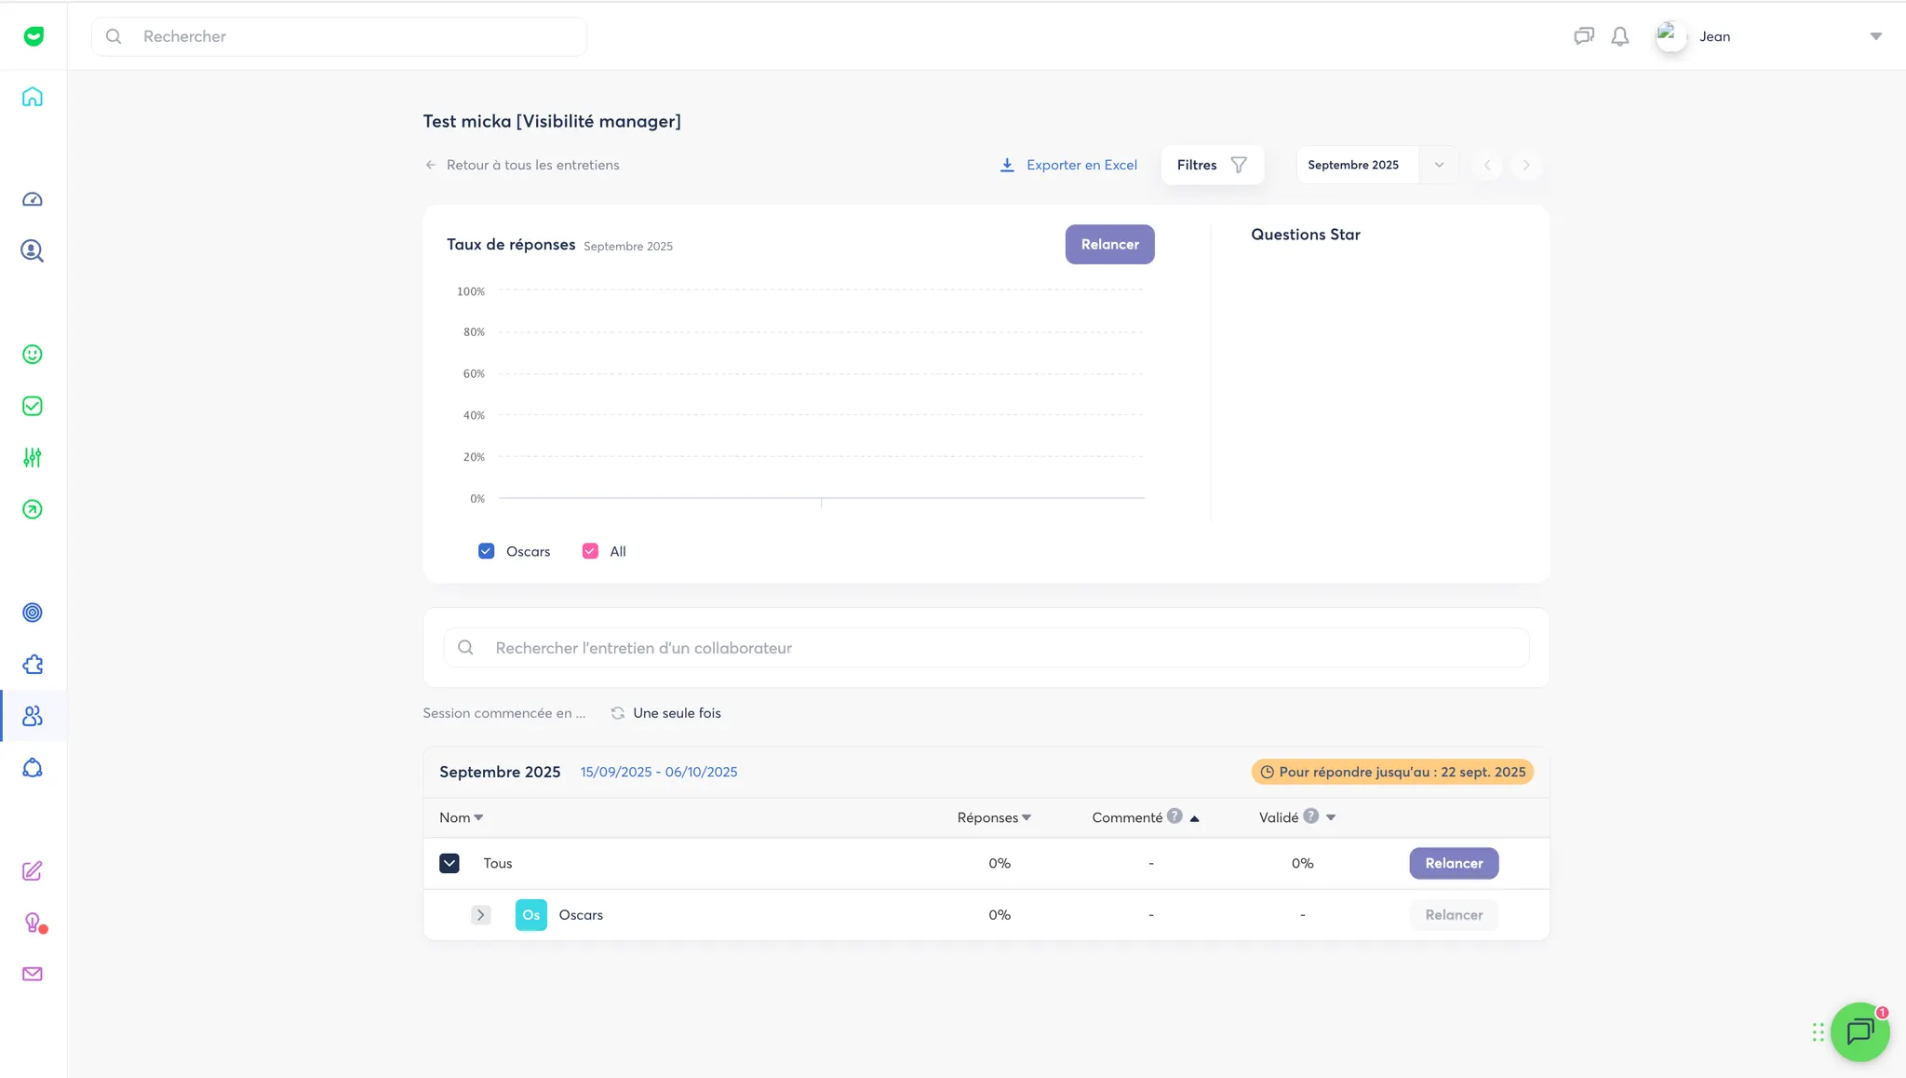The width and height of the screenshot is (1906, 1078).
Task: Open the home icon in sidebar
Action: click(33, 97)
